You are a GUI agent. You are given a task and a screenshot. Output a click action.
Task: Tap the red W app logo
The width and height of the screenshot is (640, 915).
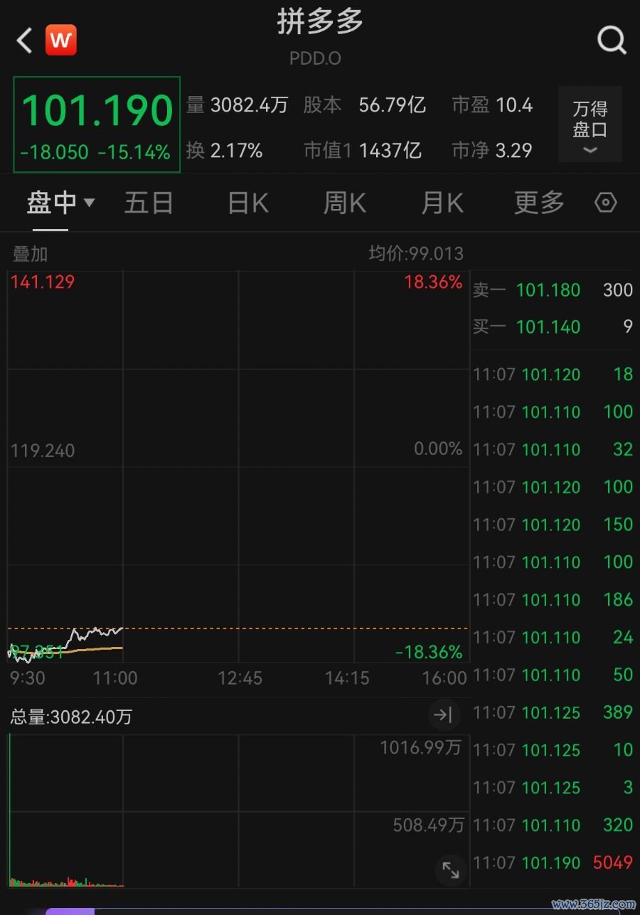coord(61,41)
